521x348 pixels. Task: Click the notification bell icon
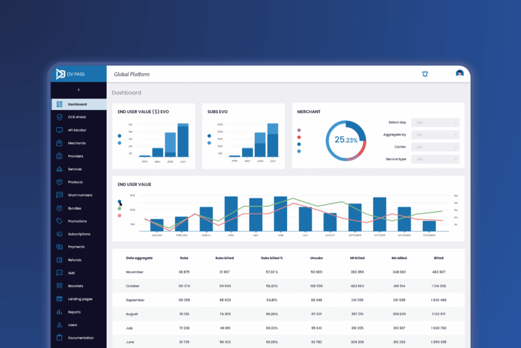(x=425, y=73)
